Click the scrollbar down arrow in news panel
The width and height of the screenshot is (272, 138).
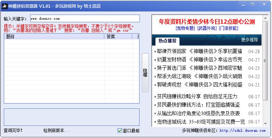(x=265, y=123)
